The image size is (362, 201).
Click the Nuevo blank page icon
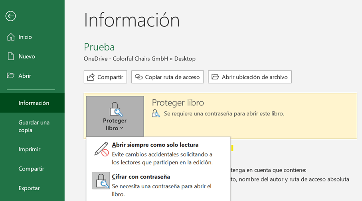(11, 56)
